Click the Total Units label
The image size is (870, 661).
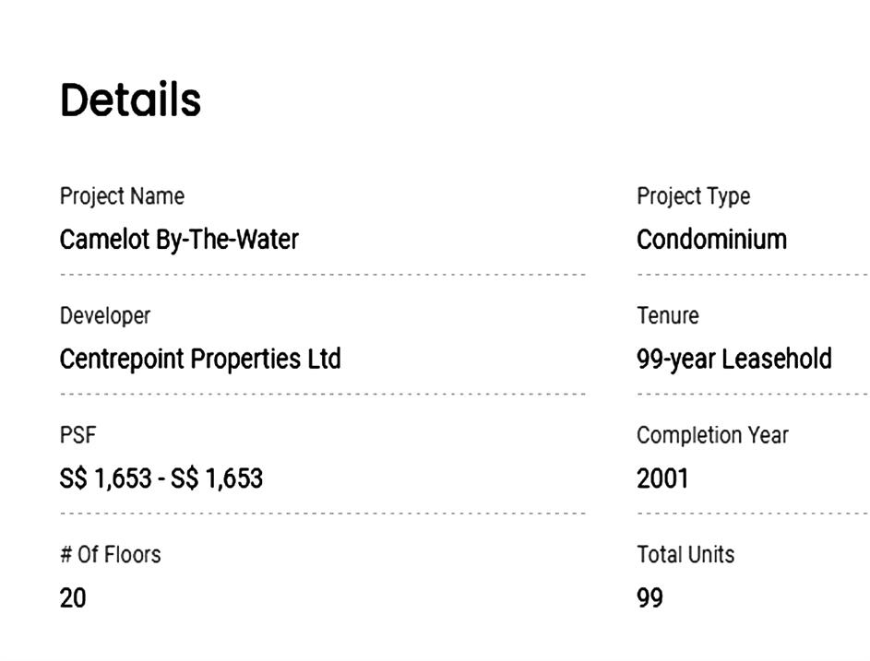pos(685,555)
